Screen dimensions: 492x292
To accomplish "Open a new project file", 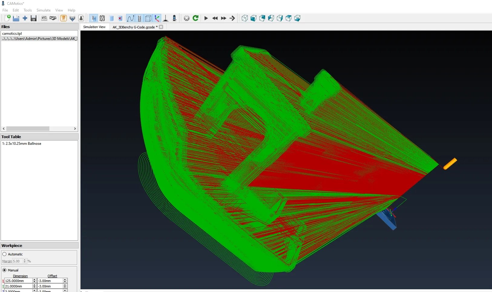I will tap(8, 18).
